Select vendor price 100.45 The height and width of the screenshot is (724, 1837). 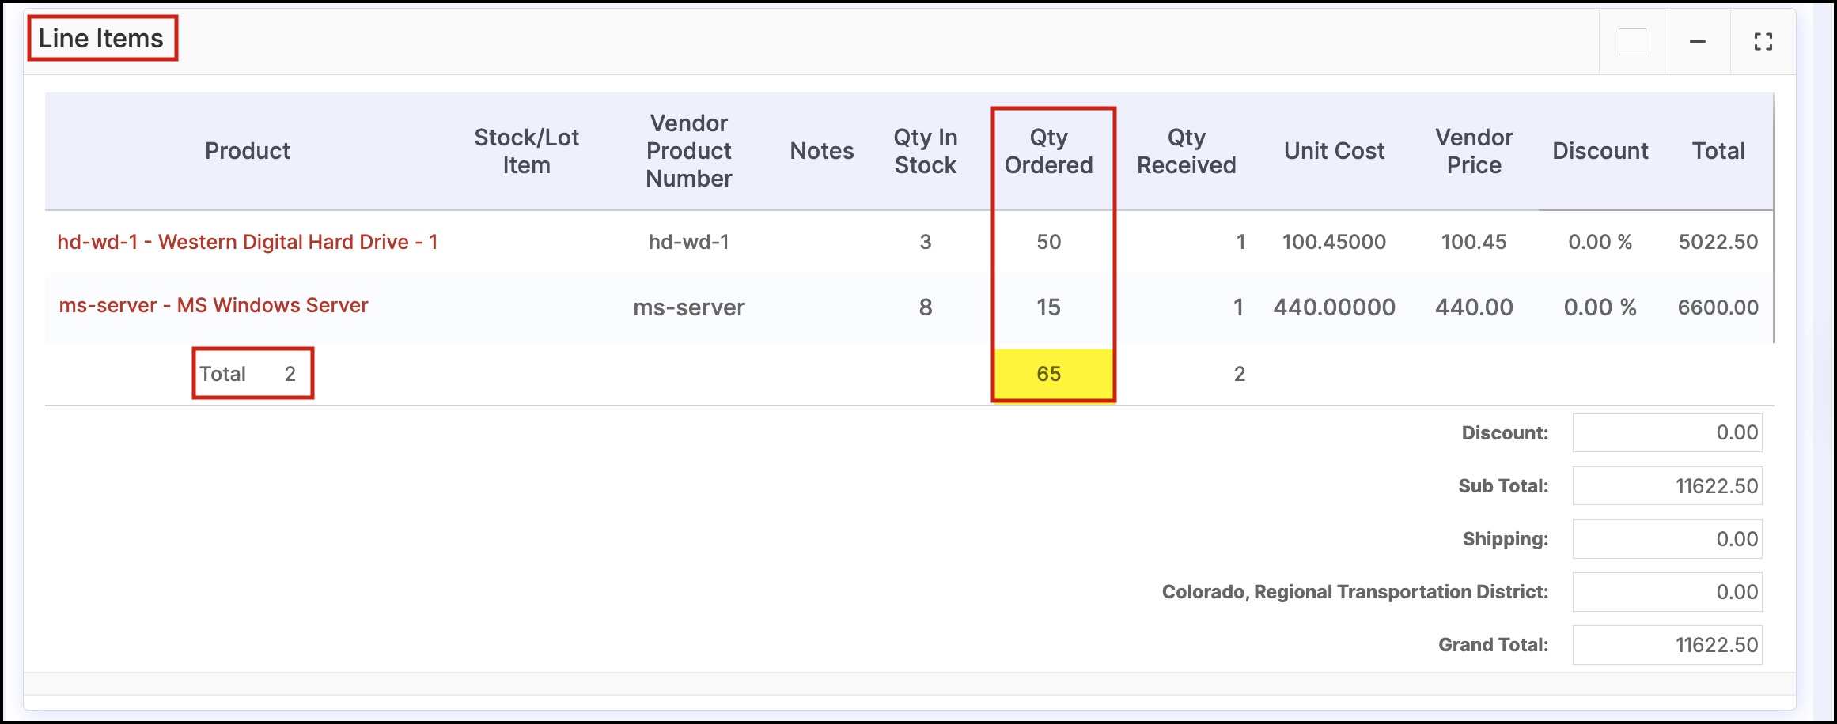point(1474,242)
